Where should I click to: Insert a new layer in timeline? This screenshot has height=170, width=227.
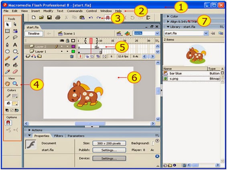point(27,56)
